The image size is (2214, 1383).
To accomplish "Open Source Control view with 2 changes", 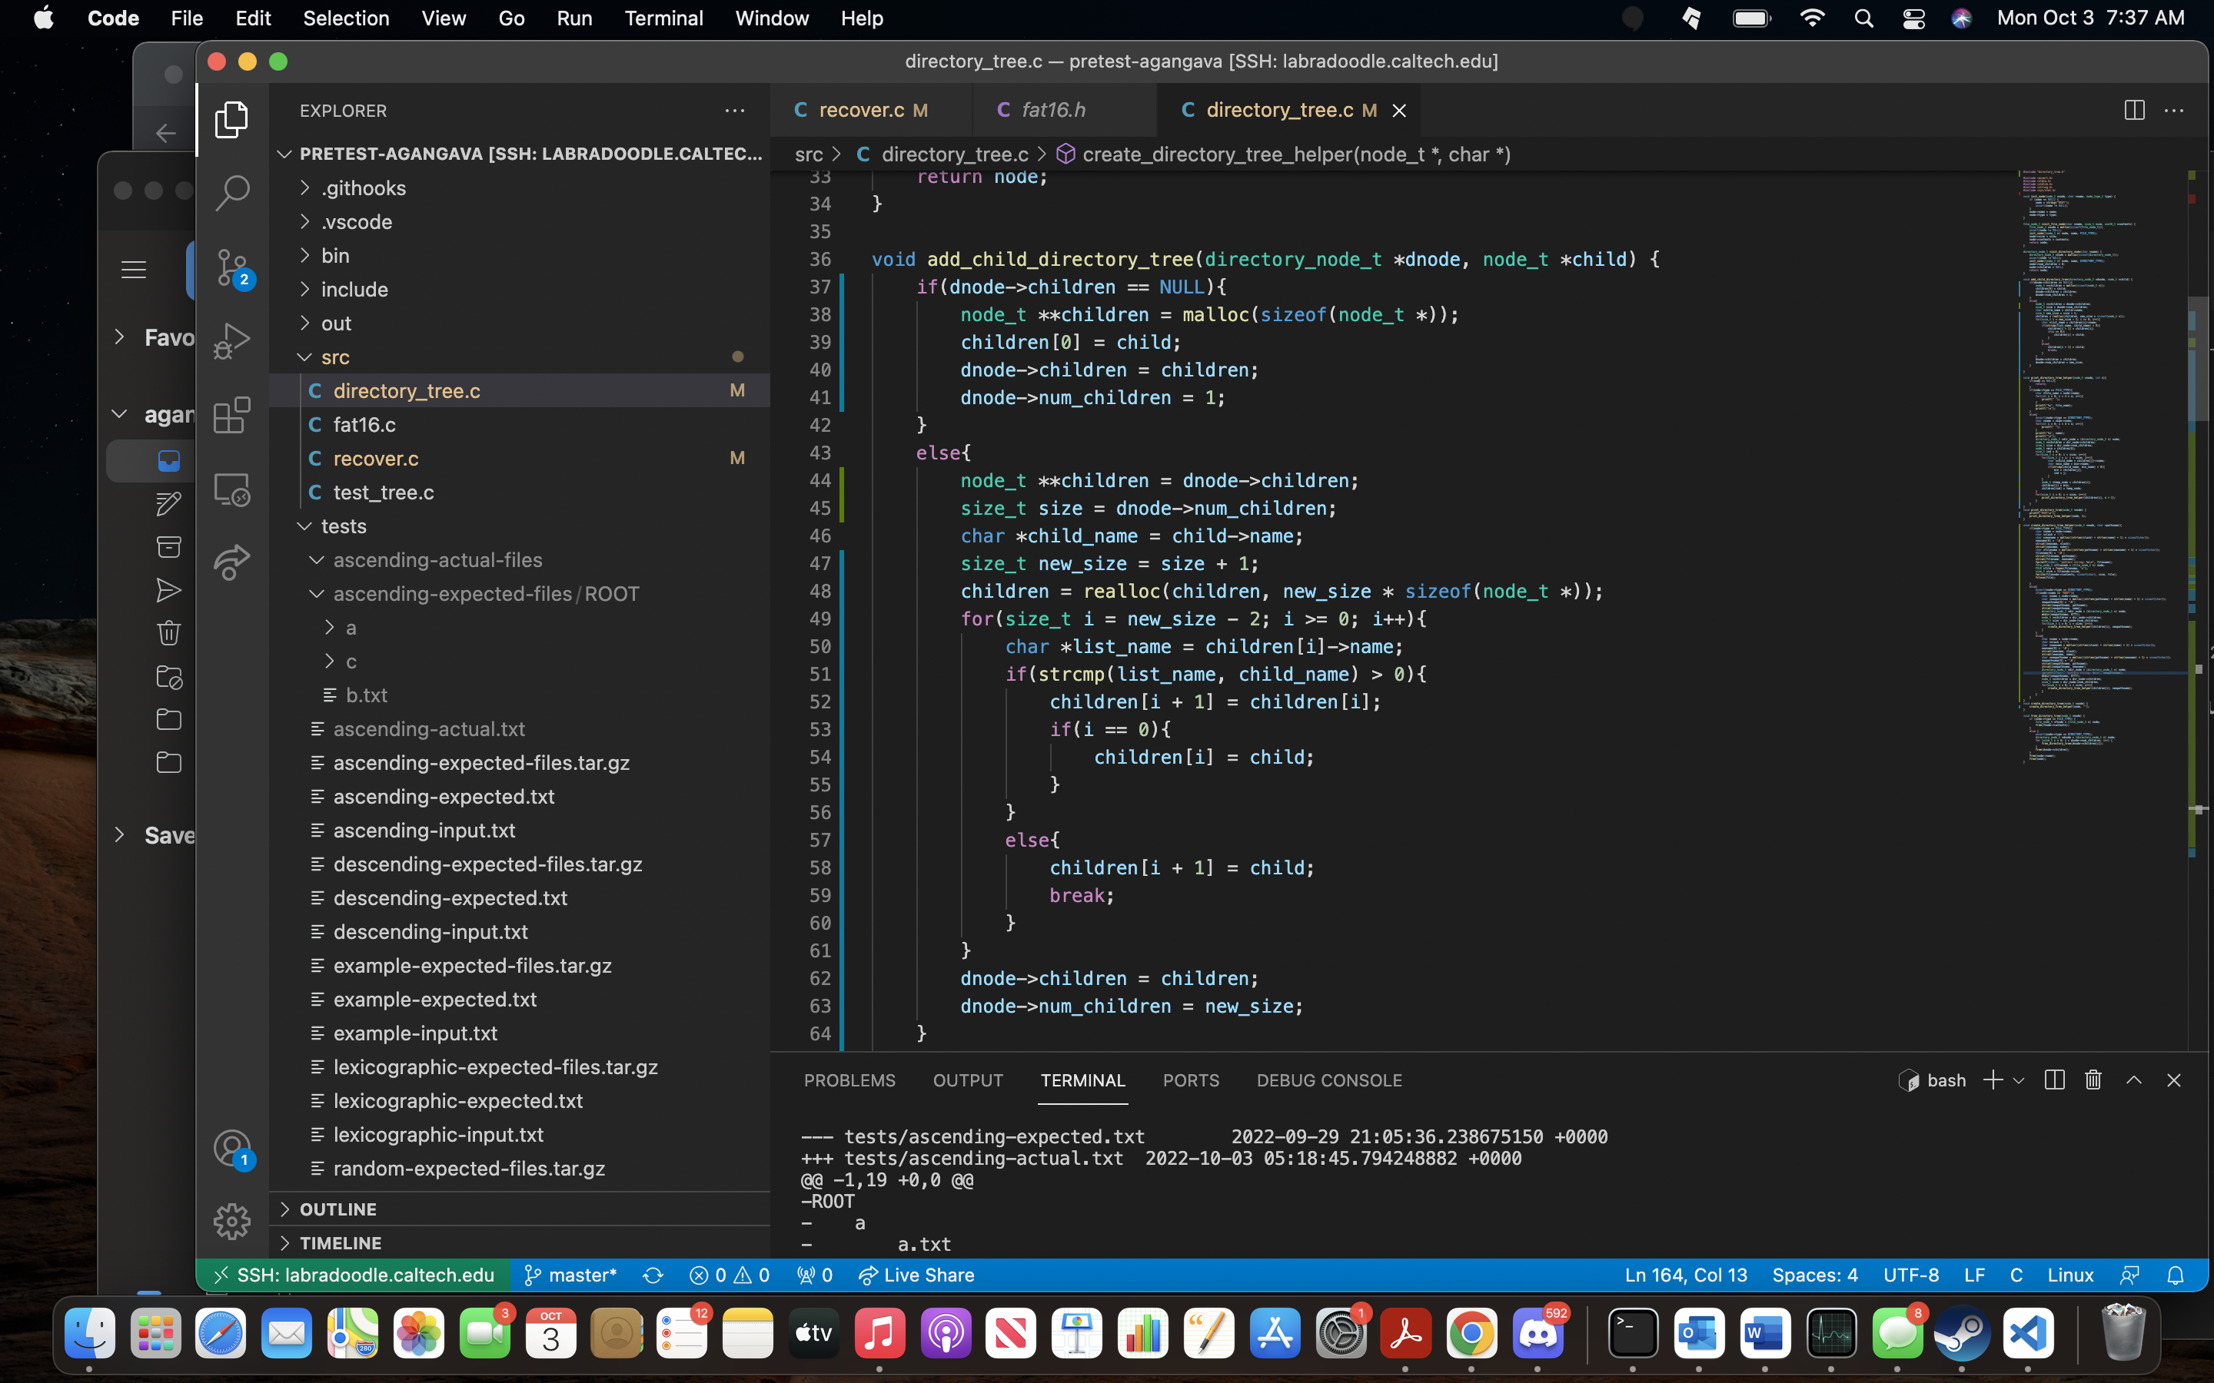I will coord(231,267).
